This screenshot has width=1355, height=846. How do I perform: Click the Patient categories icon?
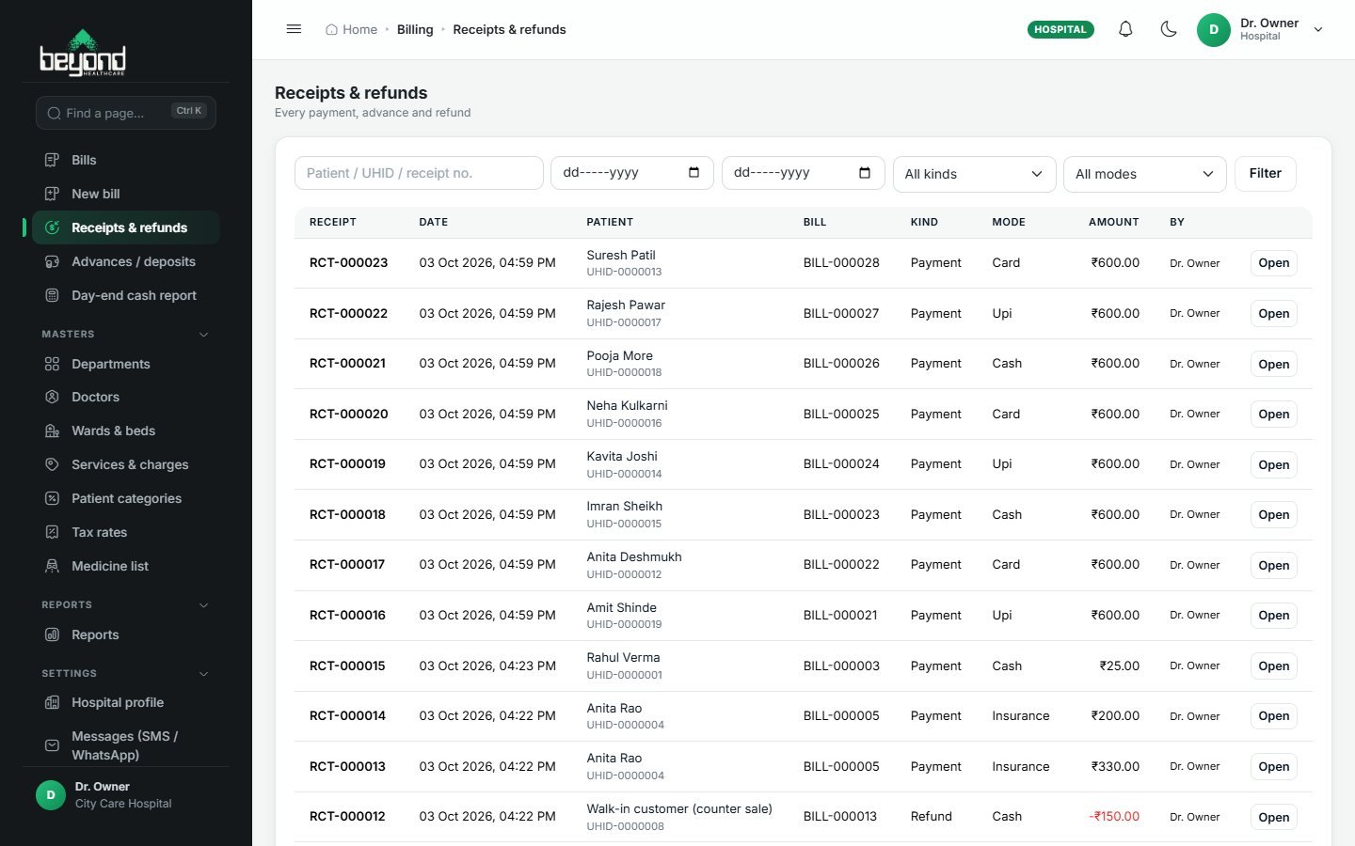53,498
